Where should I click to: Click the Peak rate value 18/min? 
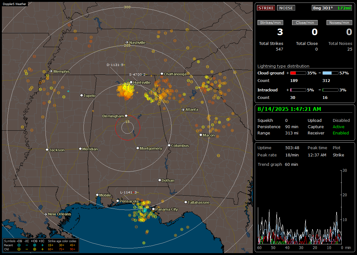click(x=292, y=155)
